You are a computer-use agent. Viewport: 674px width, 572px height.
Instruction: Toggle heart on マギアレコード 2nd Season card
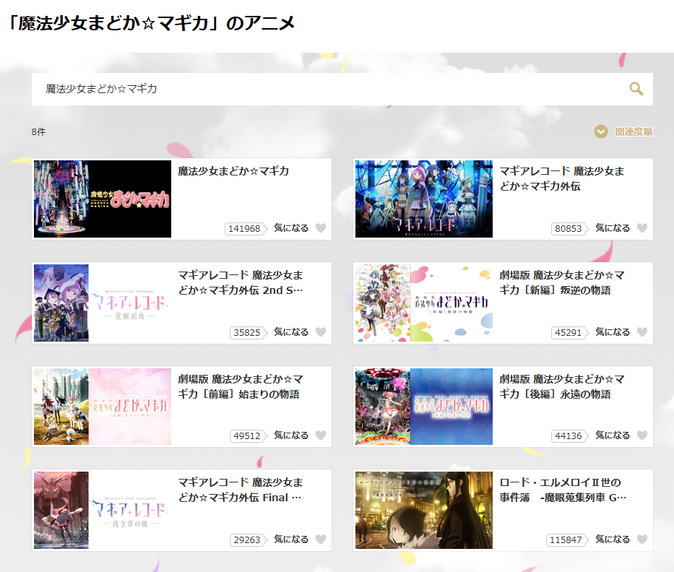pos(321,332)
